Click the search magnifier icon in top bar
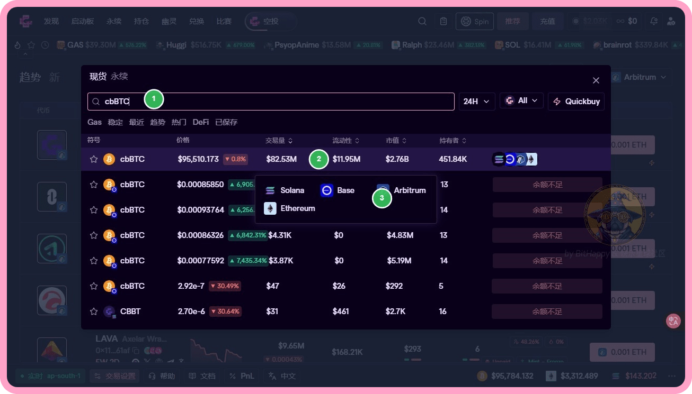Viewport: 692px width, 394px height. (422, 21)
